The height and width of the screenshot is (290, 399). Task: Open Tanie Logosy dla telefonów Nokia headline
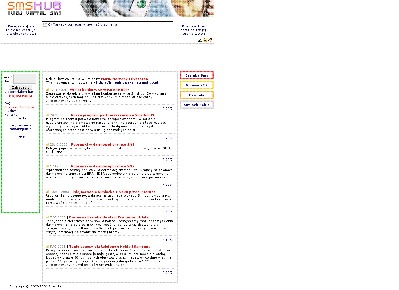(x=110, y=247)
